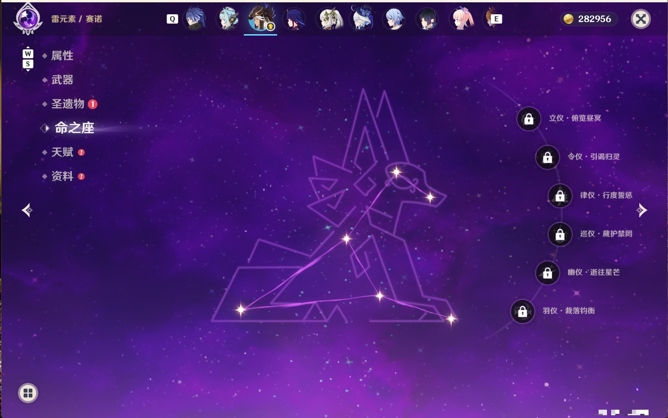
Task: Click the locked 律仪·行度誓惩 constellation icon
Action: click(560, 196)
